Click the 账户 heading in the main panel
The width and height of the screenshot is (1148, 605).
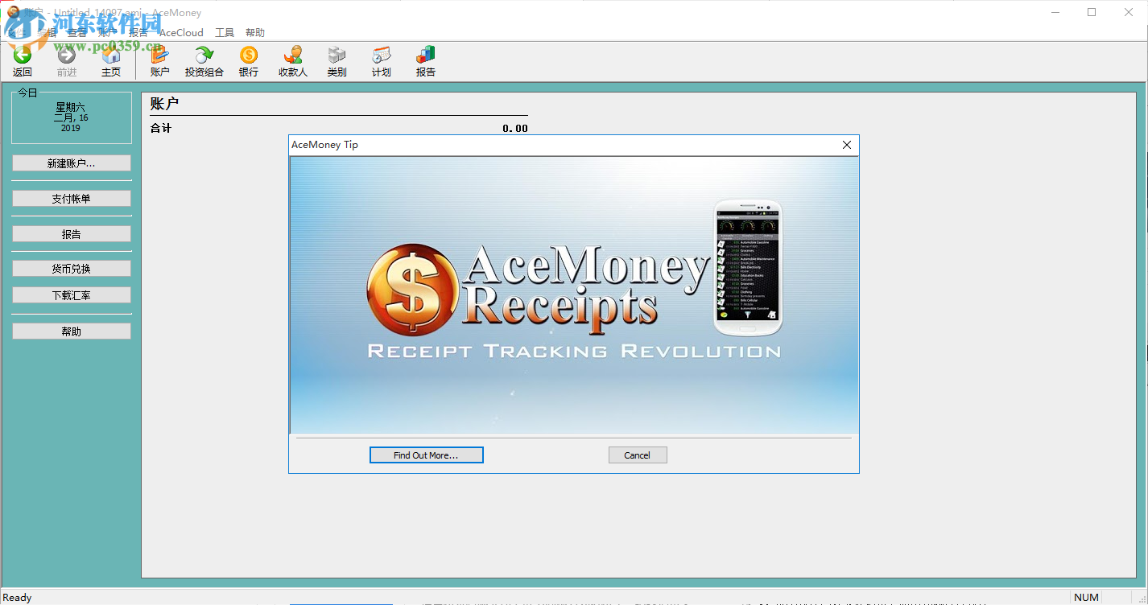click(164, 103)
